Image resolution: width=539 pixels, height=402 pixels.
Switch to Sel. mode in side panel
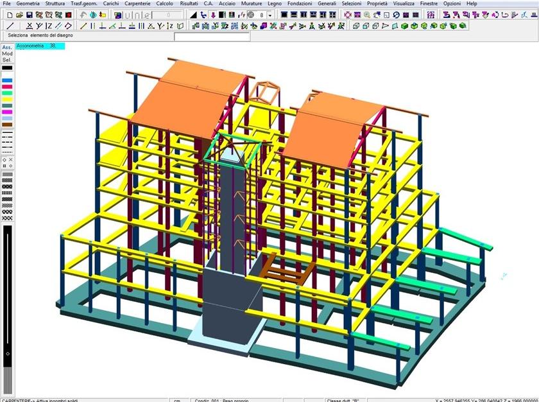click(x=7, y=60)
